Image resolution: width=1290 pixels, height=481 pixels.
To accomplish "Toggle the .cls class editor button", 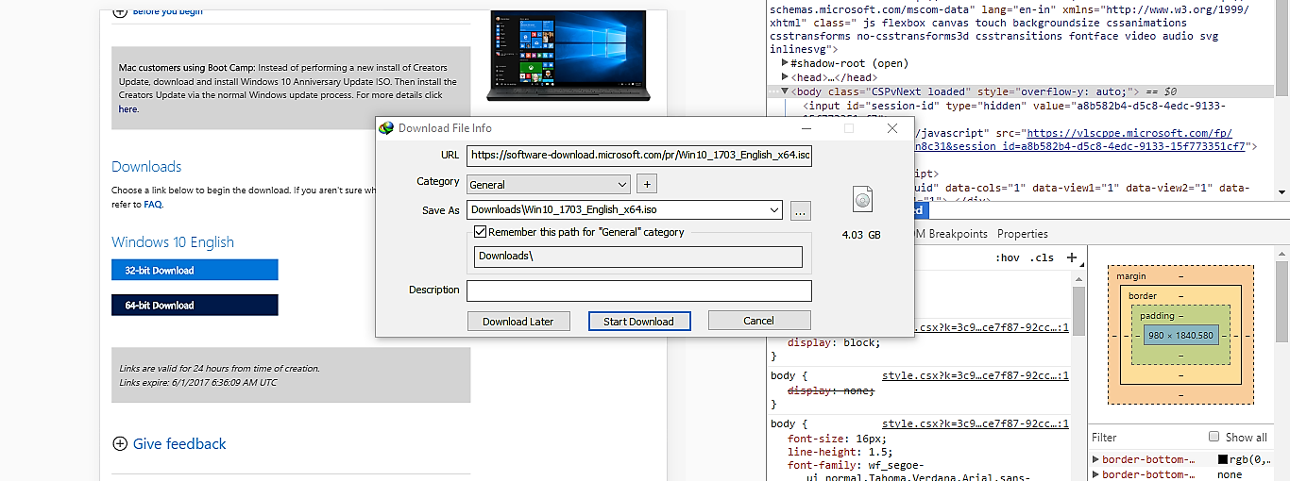I will [x=1042, y=257].
